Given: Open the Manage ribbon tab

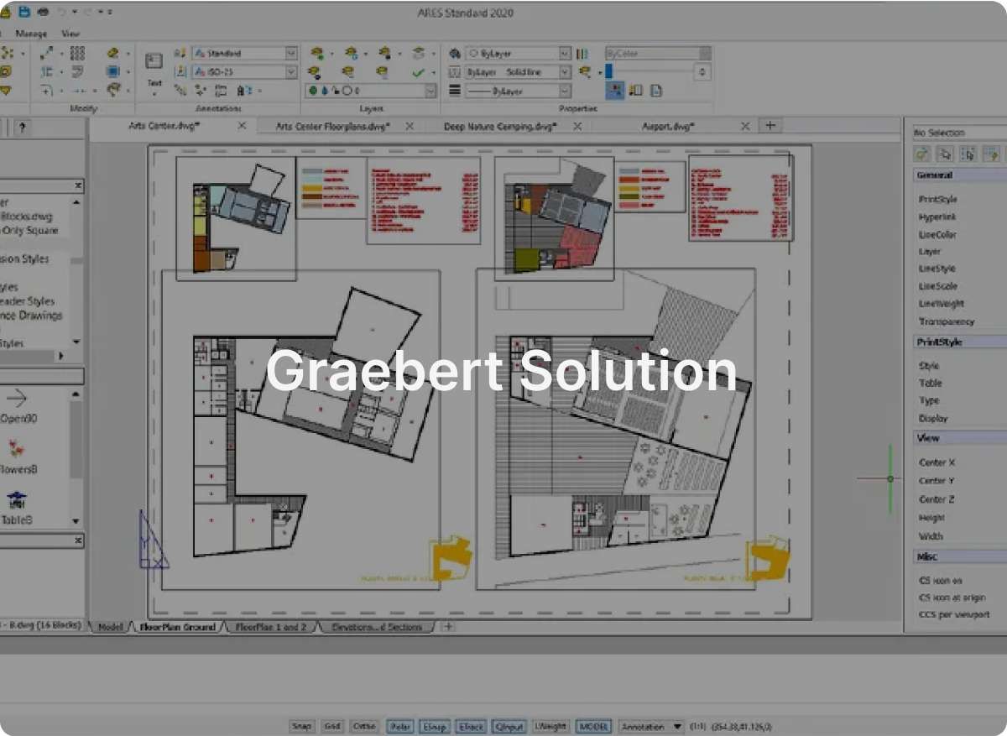Looking at the screenshot, I should point(31,34).
